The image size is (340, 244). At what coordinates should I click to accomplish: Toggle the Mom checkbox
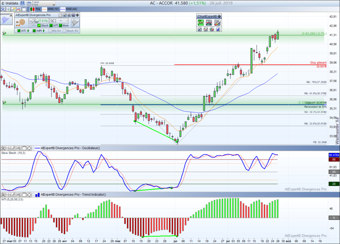(x=60, y=26)
